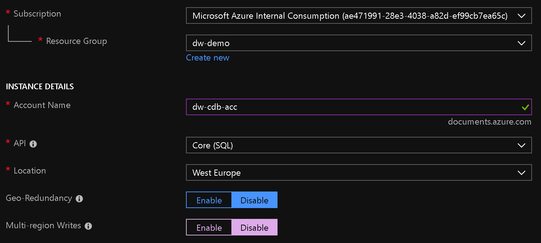This screenshot has height=243, width=541.
Task: Click the Geo-Redundancy info icon
Action: pos(79,198)
